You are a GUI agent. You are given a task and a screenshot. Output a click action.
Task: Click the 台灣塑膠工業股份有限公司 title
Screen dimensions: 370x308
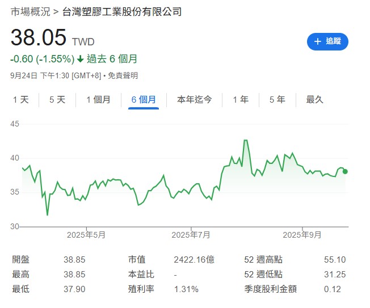pyautogui.click(x=122, y=11)
